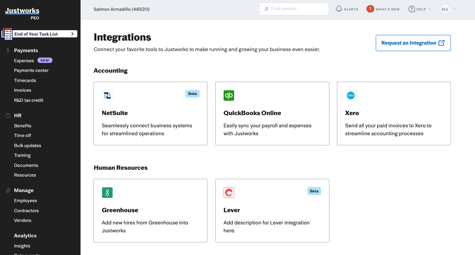This screenshot has height=255, width=475.
Task: Click the NetSuite logo icon
Action: pos(107,95)
